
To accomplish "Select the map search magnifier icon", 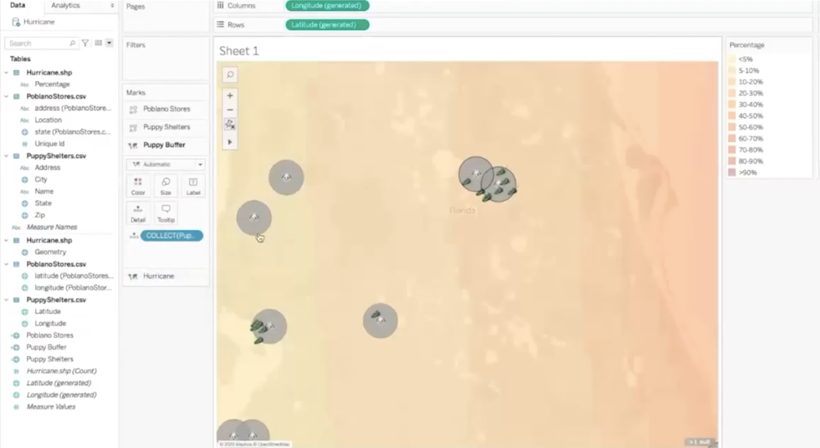I will coord(229,74).
